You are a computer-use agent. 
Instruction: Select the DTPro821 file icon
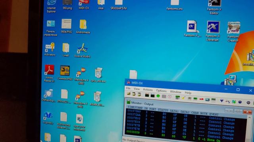64,96
